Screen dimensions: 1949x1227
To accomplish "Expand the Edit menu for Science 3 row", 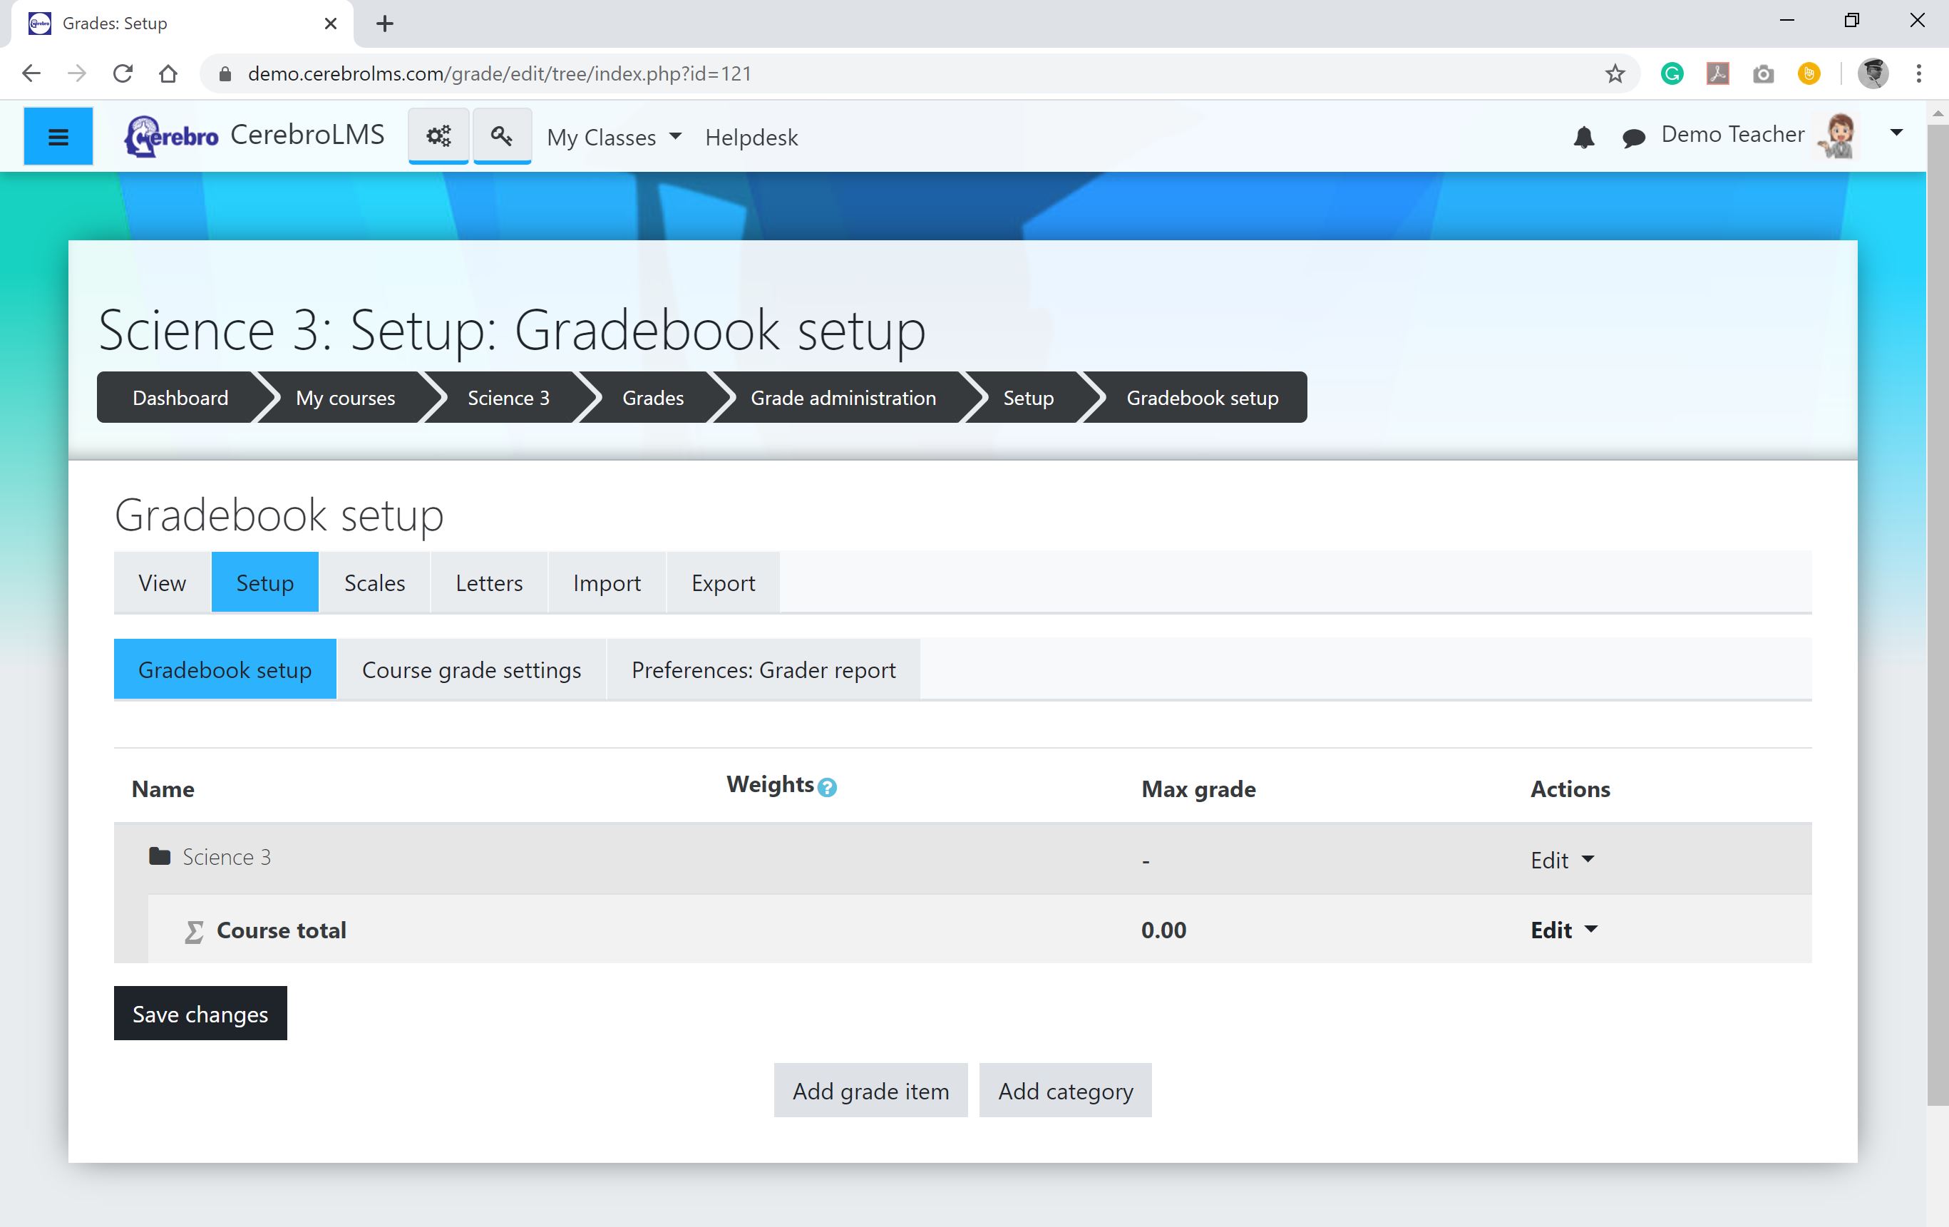I will [1561, 860].
